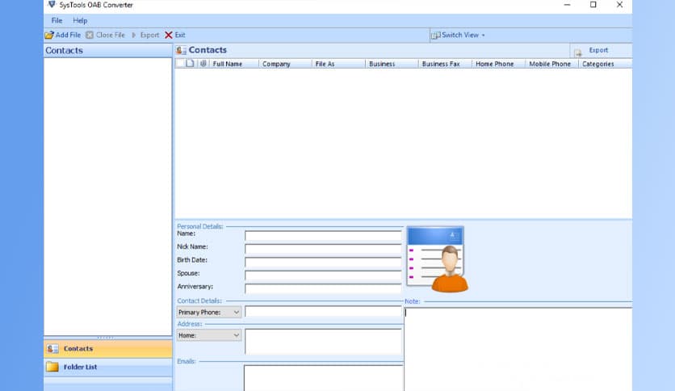This screenshot has height=391, width=675.
Task: Click the Exit button label
Action: coord(180,35)
